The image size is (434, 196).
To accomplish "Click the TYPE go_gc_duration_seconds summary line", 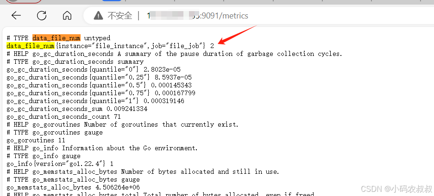I will coord(75,61).
